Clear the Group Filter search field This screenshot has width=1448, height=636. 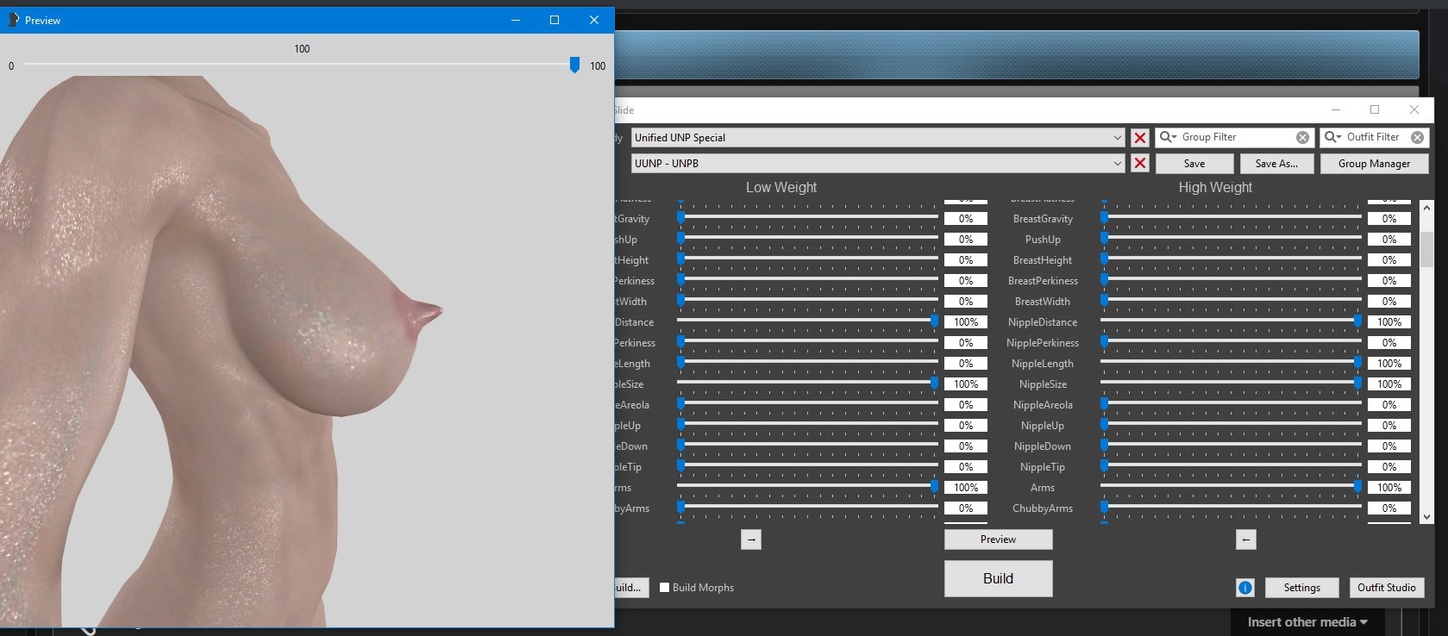pyautogui.click(x=1302, y=138)
